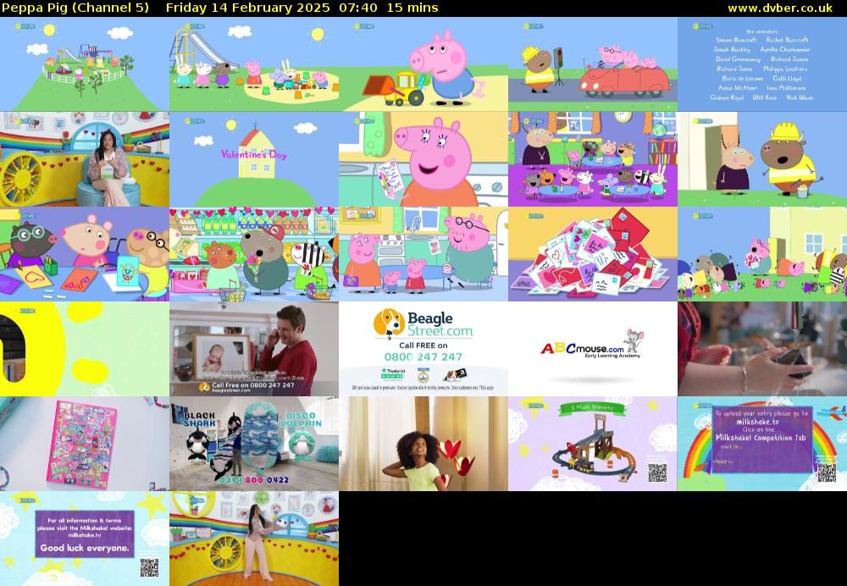Viewport: 847px width, 586px height.
Task: Select the Peppa family in red car thumbnail
Action: click(x=592, y=64)
